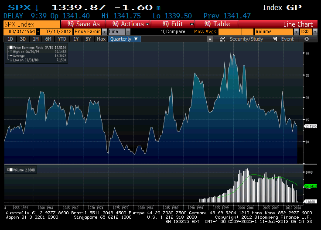Expand the Line chart type dropdown
321x230 pixels.
[x=128, y=31]
